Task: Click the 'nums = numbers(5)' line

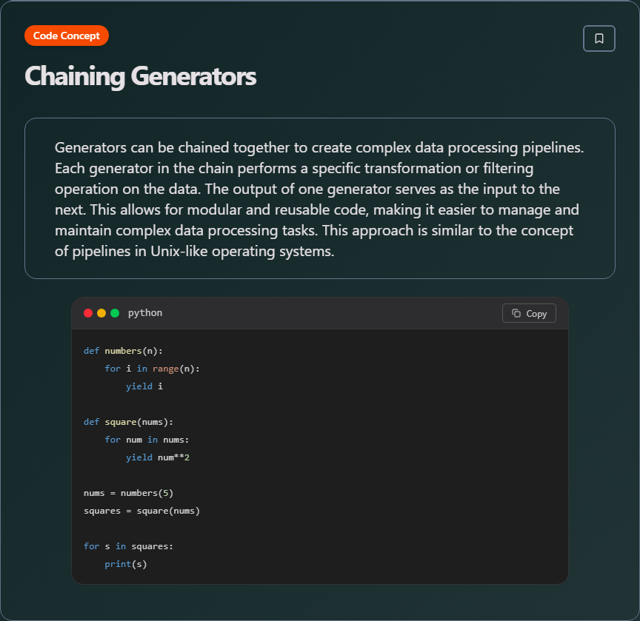Action: (128, 493)
